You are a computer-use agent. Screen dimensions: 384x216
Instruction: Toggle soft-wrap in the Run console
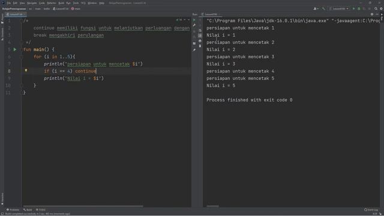[200, 31]
